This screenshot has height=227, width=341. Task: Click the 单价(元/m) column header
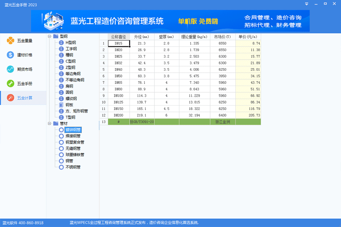pos(248,37)
